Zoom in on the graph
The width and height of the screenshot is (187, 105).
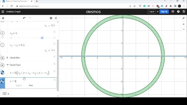(184, 24)
